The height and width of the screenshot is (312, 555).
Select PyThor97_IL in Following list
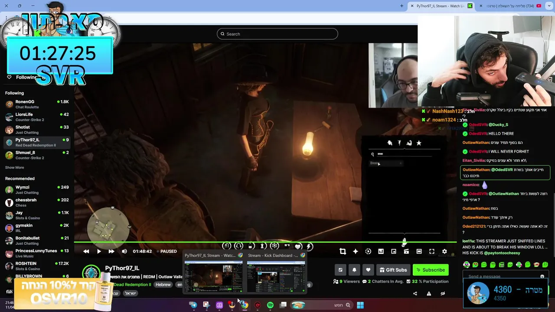click(x=37, y=142)
